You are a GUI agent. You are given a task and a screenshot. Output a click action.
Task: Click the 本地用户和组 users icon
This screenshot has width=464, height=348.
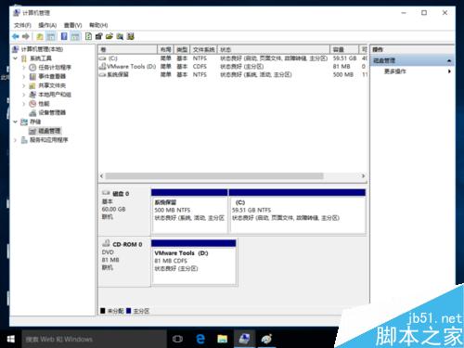pos(32,95)
